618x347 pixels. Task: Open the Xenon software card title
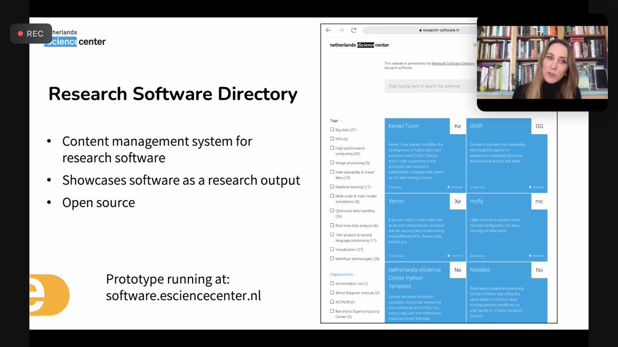[396, 202]
